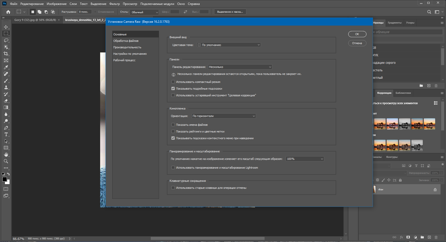Open the Стиль Обычный dropdown
Screen dimensions: 446x242
tap(144, 12)
